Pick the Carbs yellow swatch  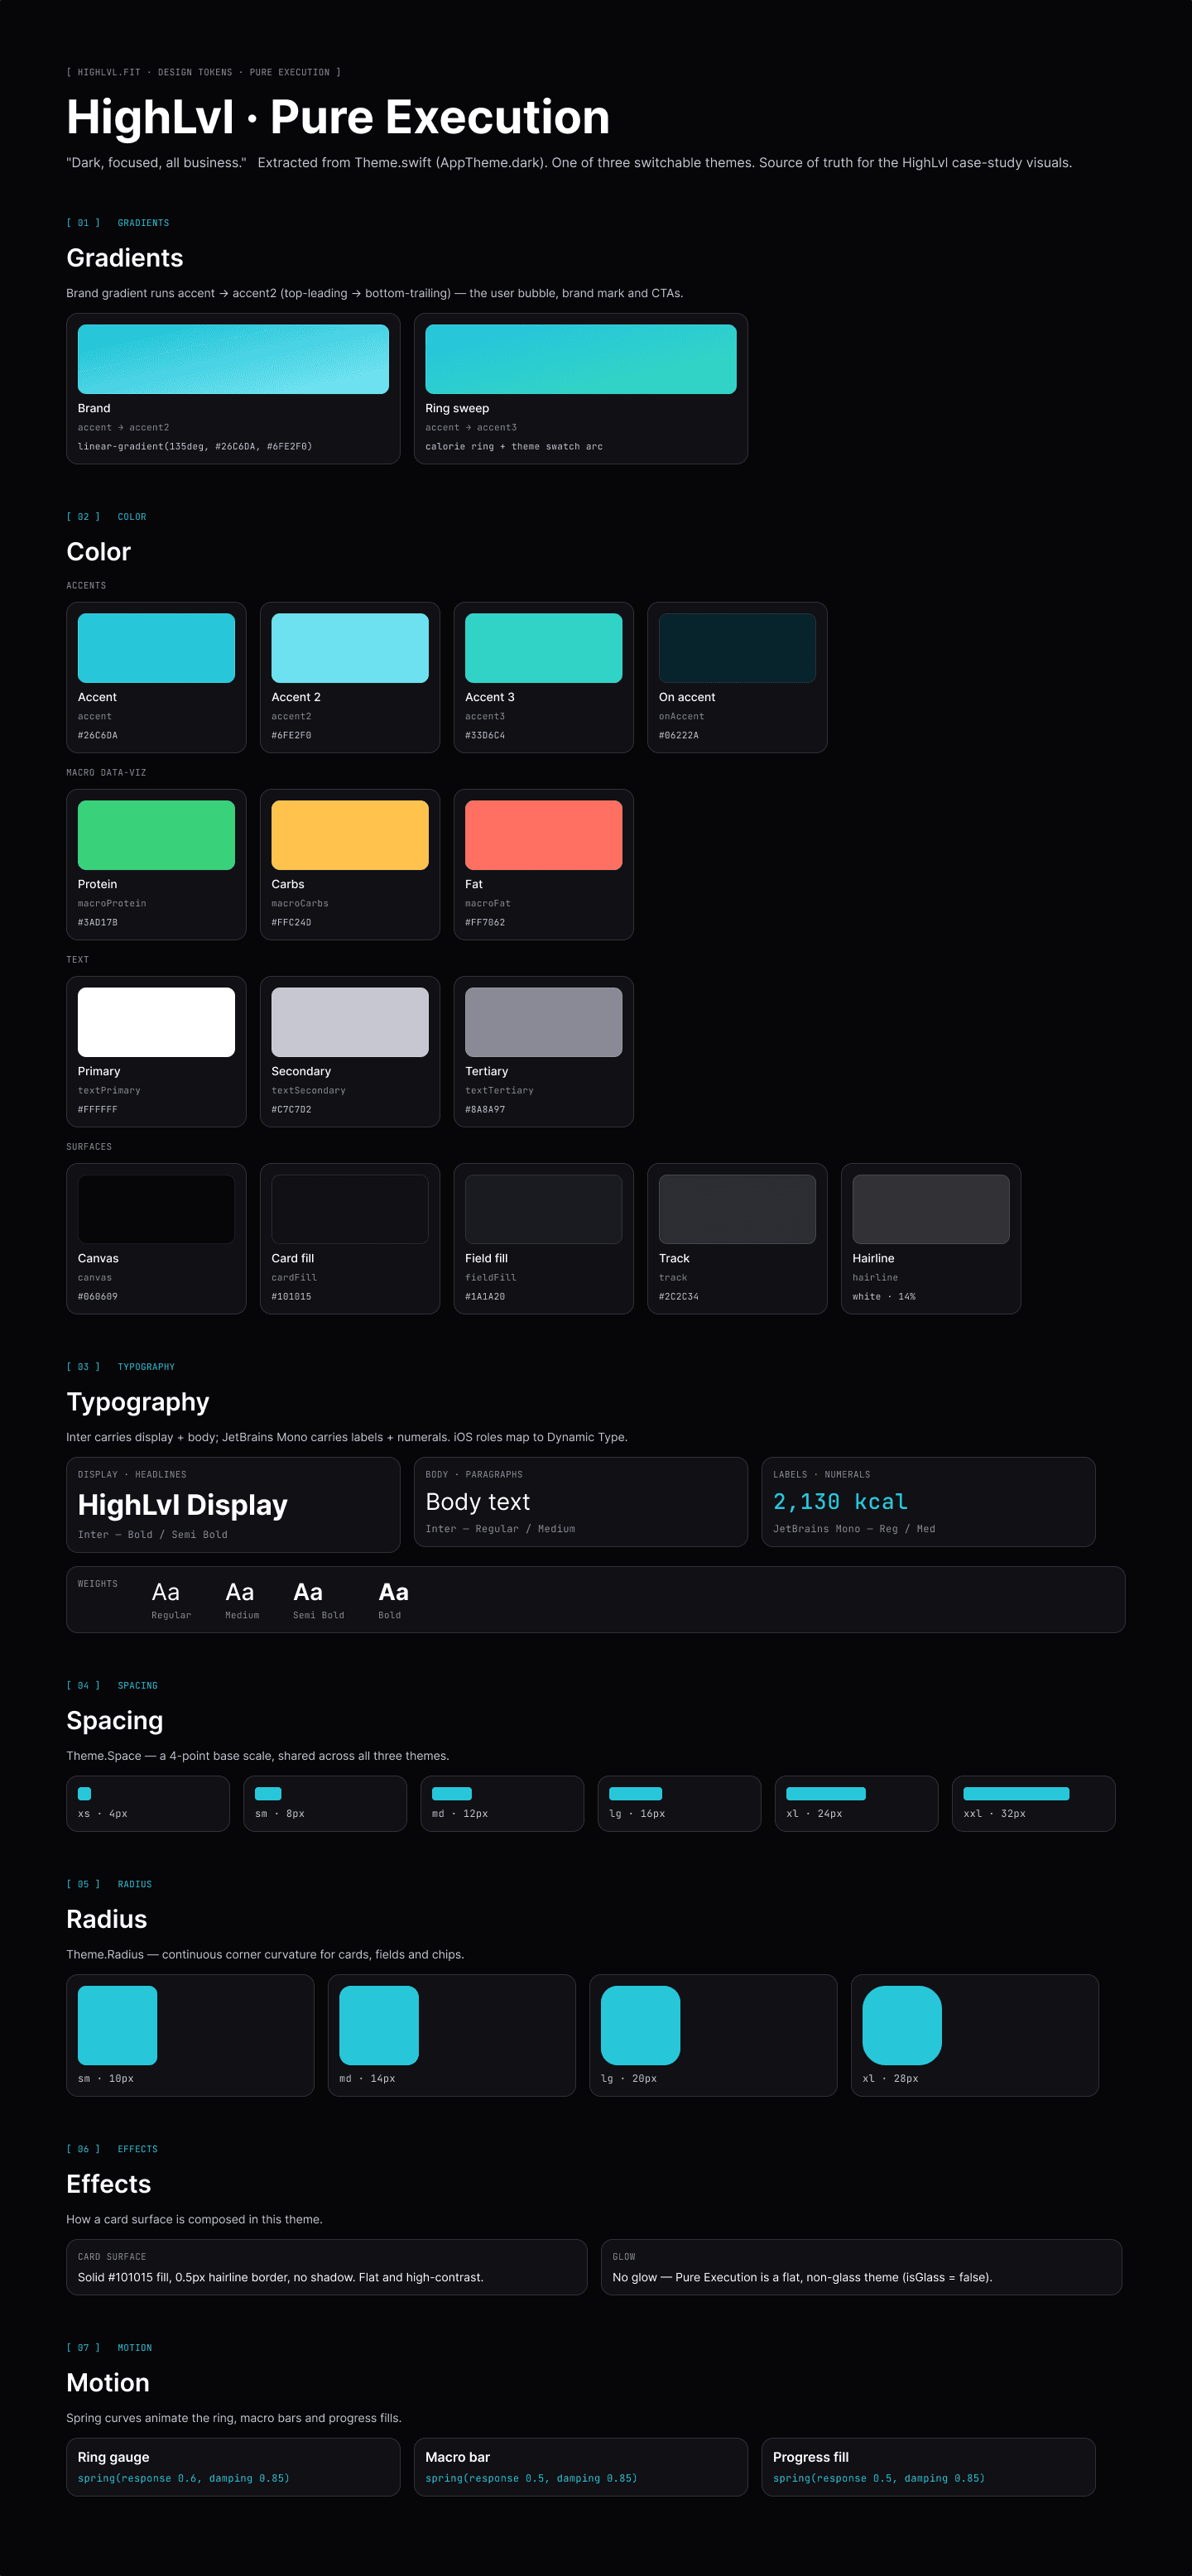click(350, 835)
